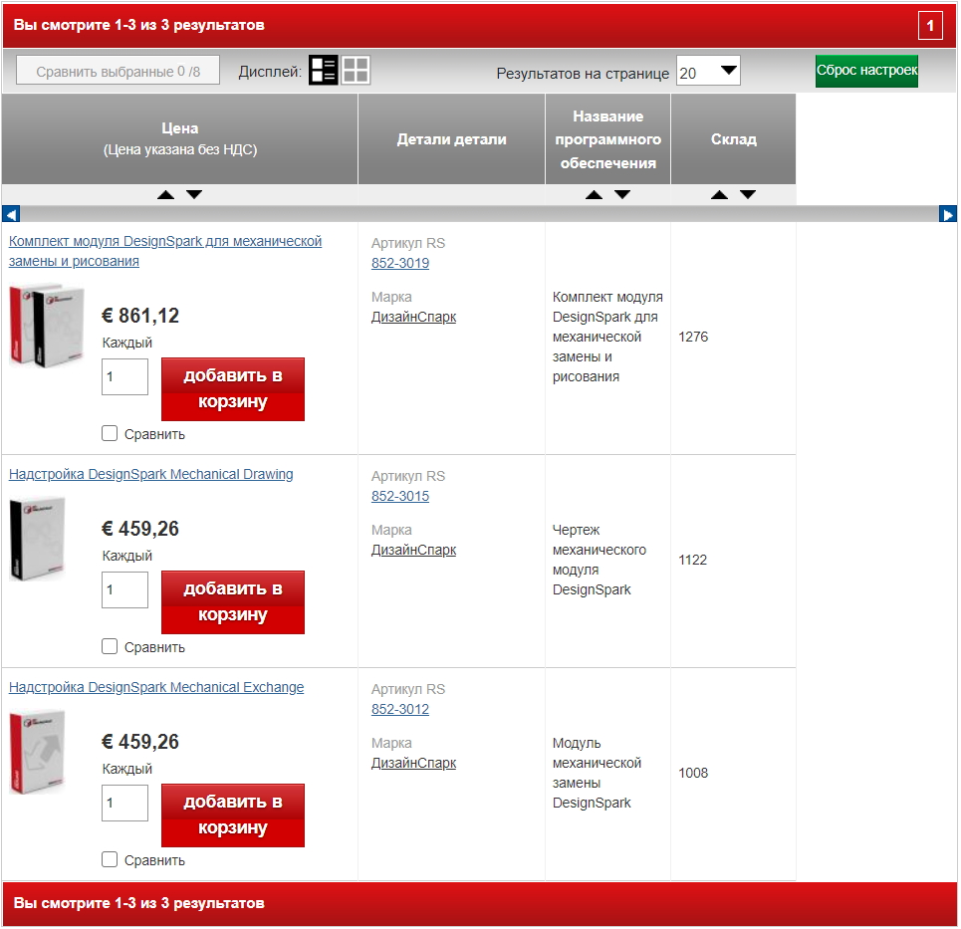
Task: Open ДизайнСпарк brand link for 852-3019
Action: pos(413,318)
